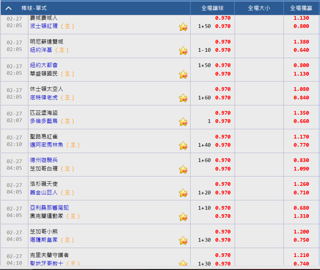Click team name 堪薩斯皇家
Screen dimensions: 320x270
tap(44, 240)
